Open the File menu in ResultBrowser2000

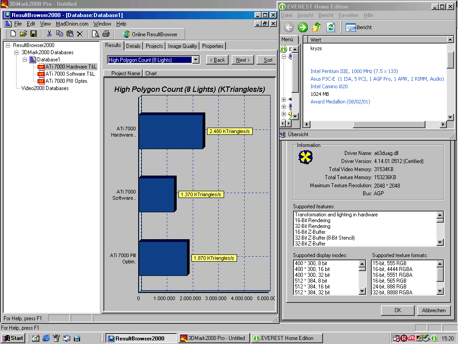(18, 24)
